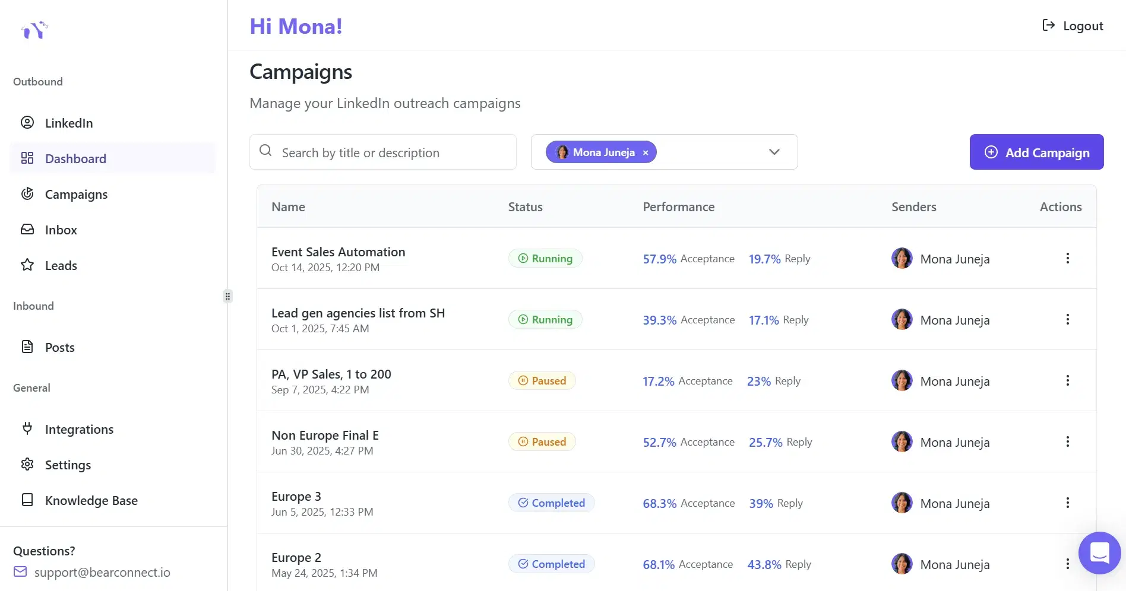Image resolution: width=1126 pixels, height=591 pixels.
Task: Open the LinkedIn section in the sidebar
Action: pos(68,123)
